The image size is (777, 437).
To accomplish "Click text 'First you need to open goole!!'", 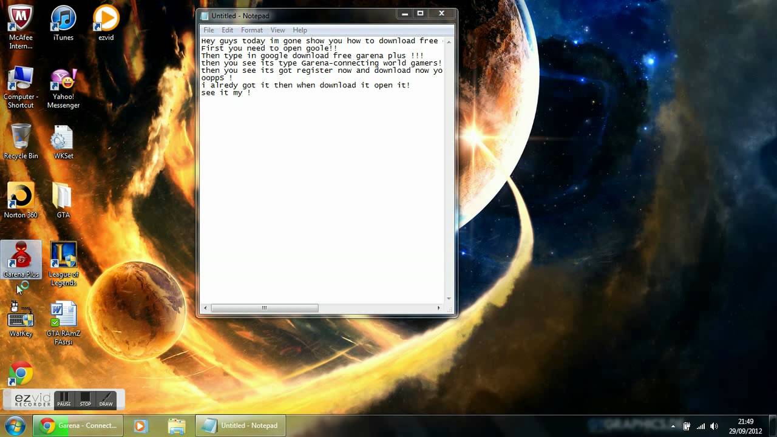I will pyautogui.click(x=269, y=49).
